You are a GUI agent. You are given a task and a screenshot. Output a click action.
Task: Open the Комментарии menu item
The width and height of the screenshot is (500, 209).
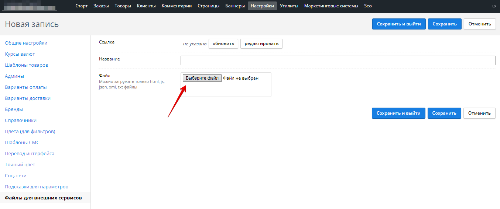coord(177,6)
